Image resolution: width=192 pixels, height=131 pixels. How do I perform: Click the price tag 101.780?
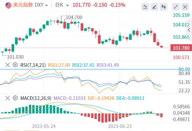pyautogui.click(x=181, y=48)
